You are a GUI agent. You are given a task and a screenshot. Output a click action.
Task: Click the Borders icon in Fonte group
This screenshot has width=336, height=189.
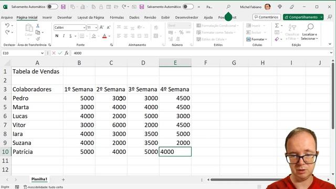82,36
